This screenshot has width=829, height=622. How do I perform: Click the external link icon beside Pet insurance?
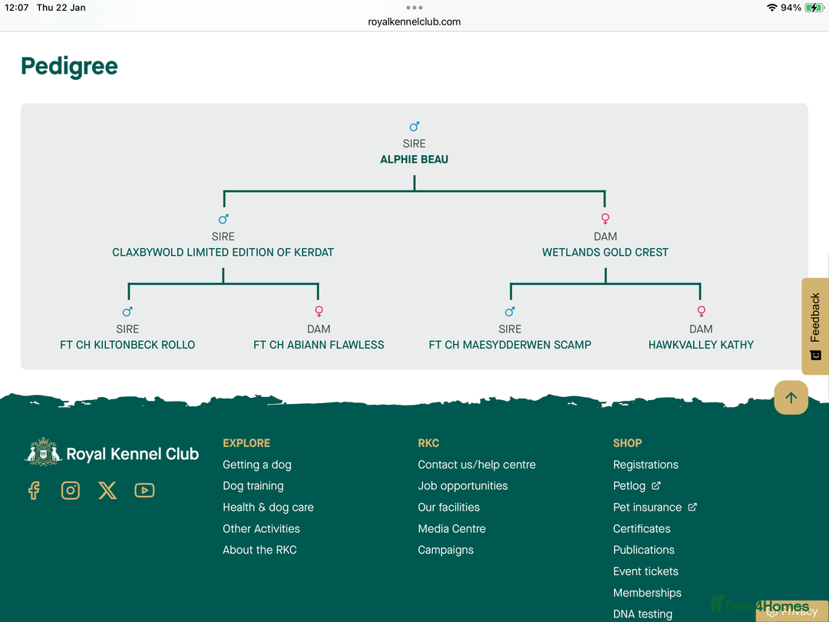tap(692, 508)
